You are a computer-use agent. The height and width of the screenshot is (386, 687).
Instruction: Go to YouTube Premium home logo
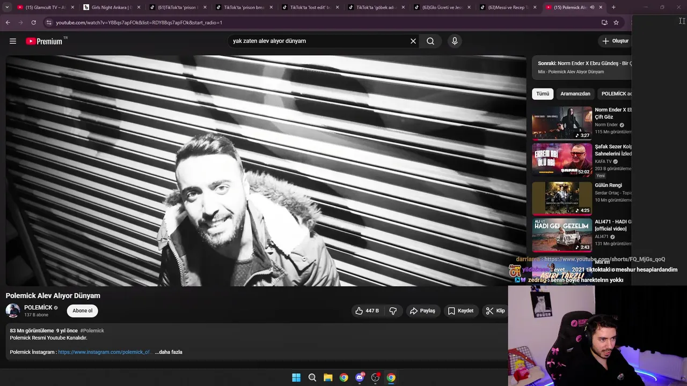(44, 41)
